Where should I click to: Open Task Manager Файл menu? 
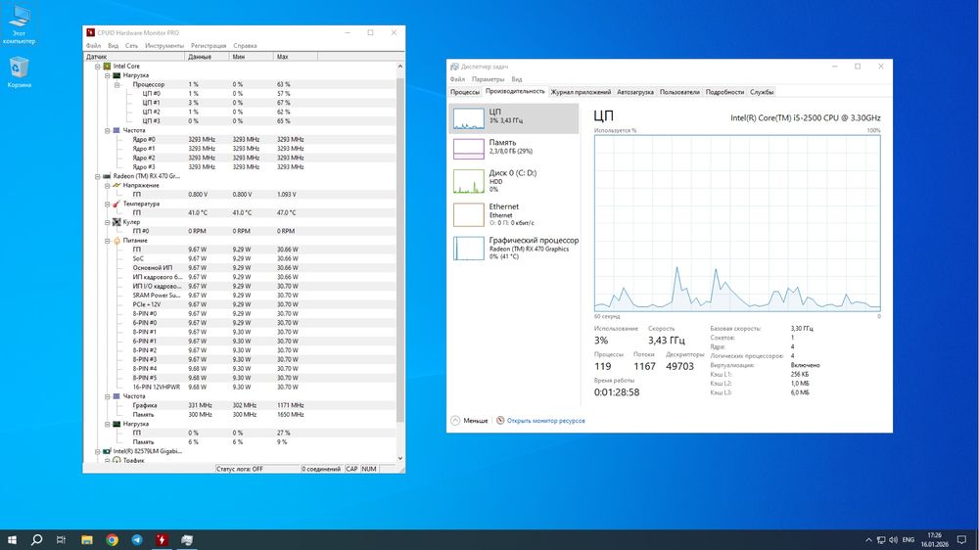click(x=457, y=79)
